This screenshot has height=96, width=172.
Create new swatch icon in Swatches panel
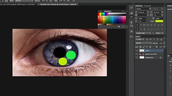pos(119,27)
